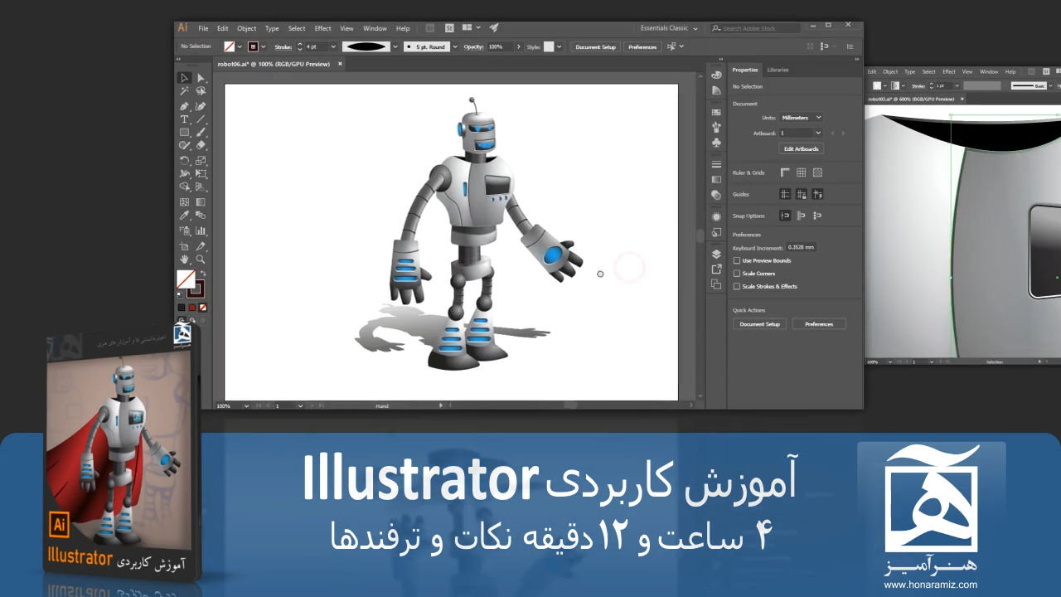Viewport: 1061px width, 597px height.
Task: Select the Eyedropper tool
Action: click(184, 216)
